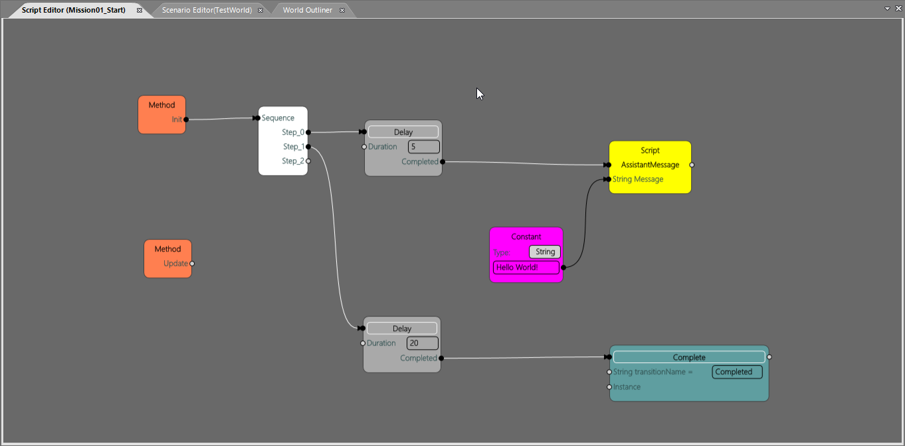The width and height of the screenshot is (905, 446).
Task: Edit the Duration field showing 20
Action: (422, 343)
